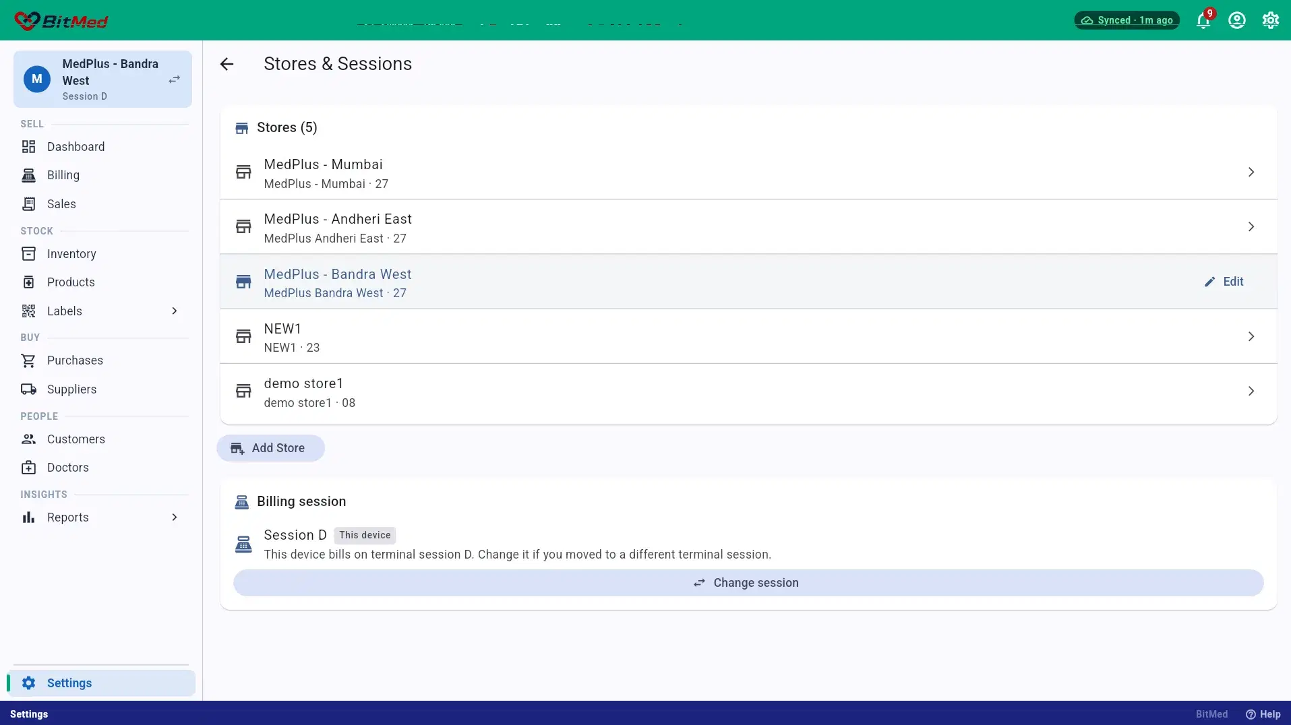Click the Synced cloud status badge

[x=1127, y=20]
